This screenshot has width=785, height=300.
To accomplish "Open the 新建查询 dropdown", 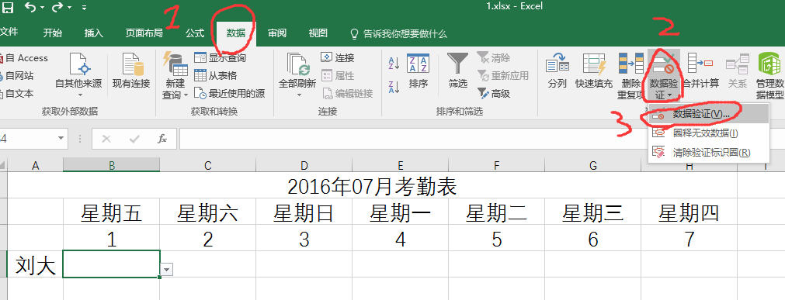I will [x=175, y=76].
